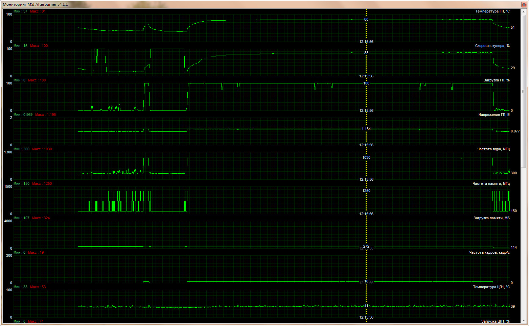Image resolution: width=529 pixels, height=326 pixels.
Task: Click the scrollbar down arrow in monitoring window
Action: point(523,320)
